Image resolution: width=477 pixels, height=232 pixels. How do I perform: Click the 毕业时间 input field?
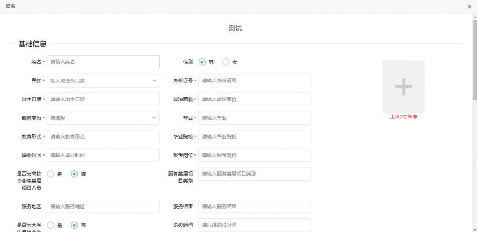click(x=103, y=155)
